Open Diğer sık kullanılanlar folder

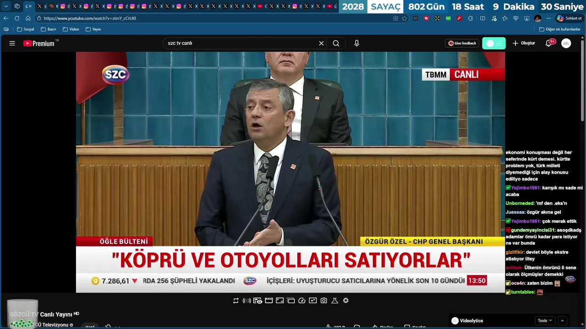[559, 29]
